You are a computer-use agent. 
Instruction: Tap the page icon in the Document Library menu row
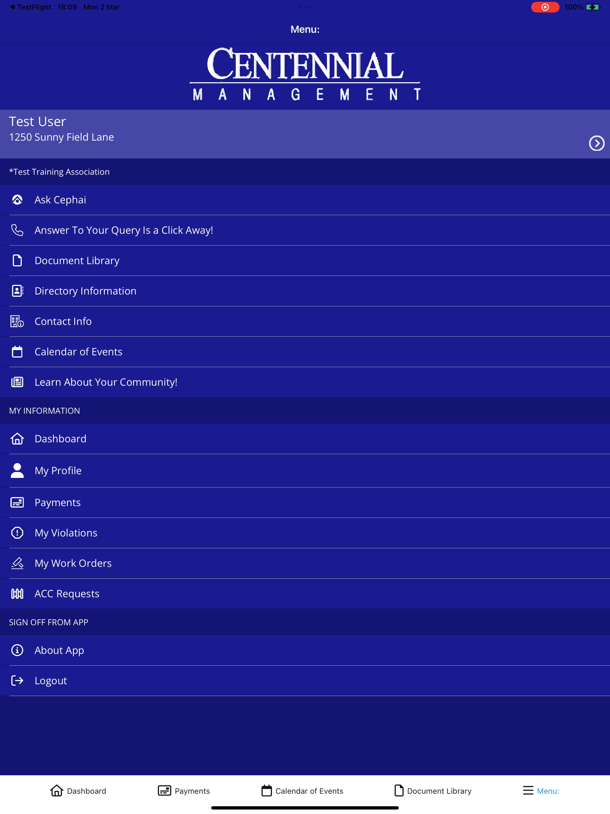pos(17,260)
